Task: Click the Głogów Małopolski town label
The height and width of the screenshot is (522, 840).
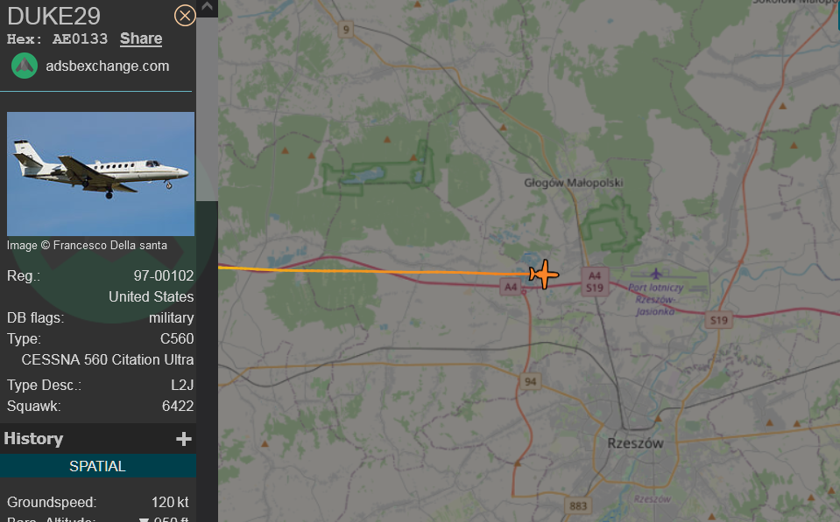Action: 573,183
